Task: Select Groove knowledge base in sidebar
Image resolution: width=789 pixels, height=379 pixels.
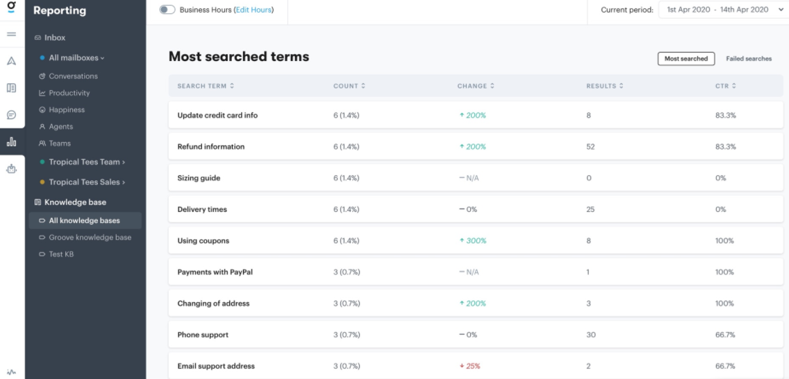Action: click(x=90, y=238)
